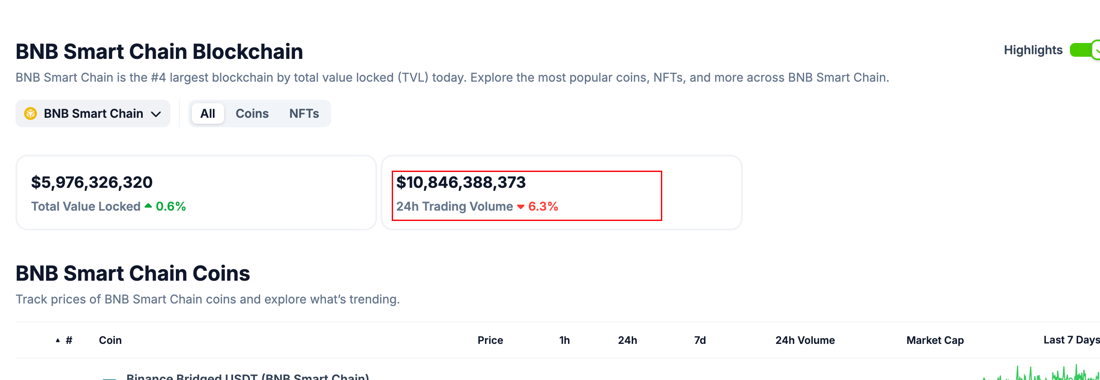This screenshot has width=1100, height=380.
Task: Click the BNB Smart Chain coin logo icon
Action: (x=31, y=113)
